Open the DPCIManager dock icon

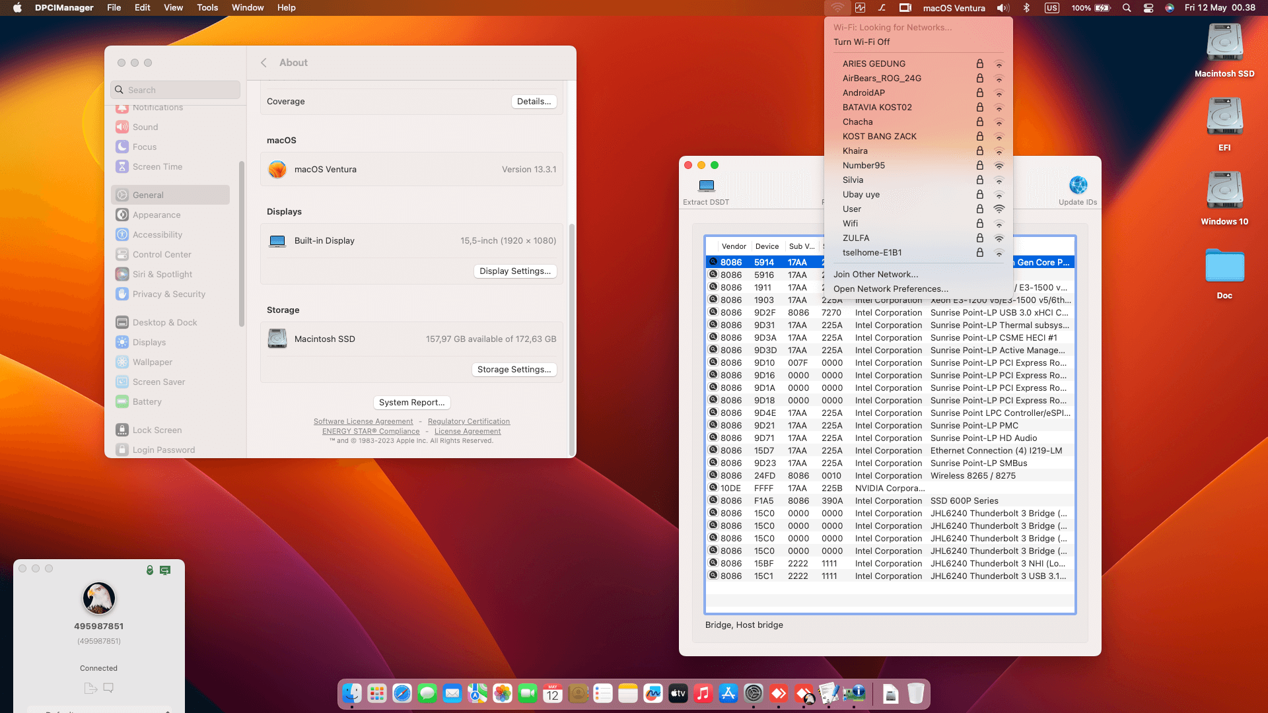click(854, 694)
